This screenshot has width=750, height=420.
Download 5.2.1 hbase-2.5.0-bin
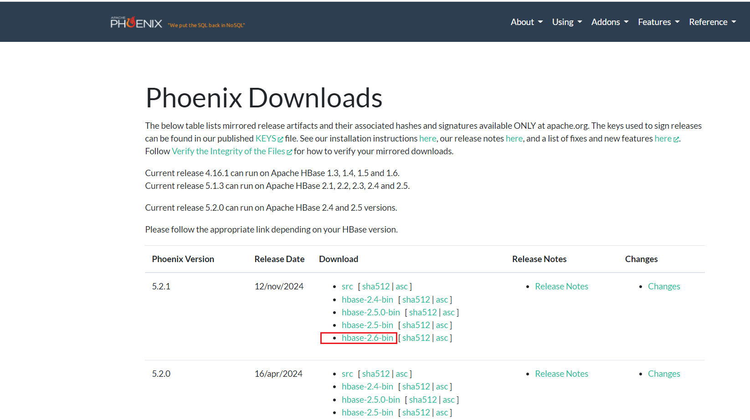[371, 312]
